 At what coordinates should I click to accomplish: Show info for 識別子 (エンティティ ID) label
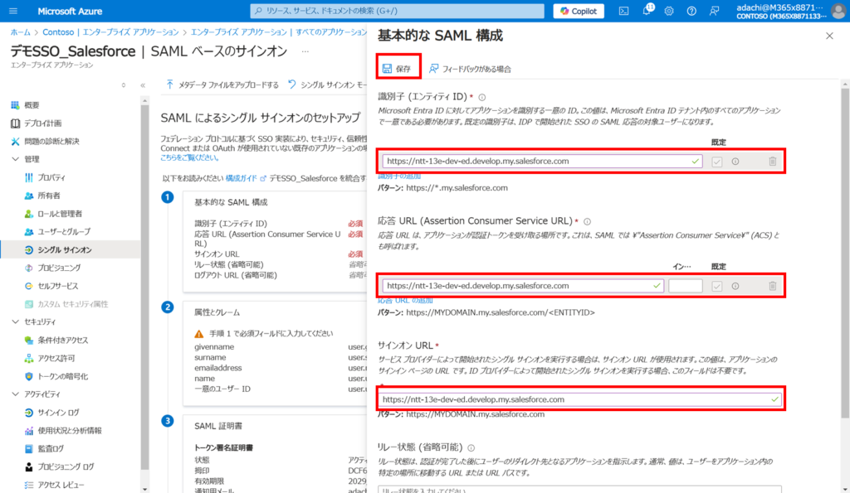coord(482,98)
